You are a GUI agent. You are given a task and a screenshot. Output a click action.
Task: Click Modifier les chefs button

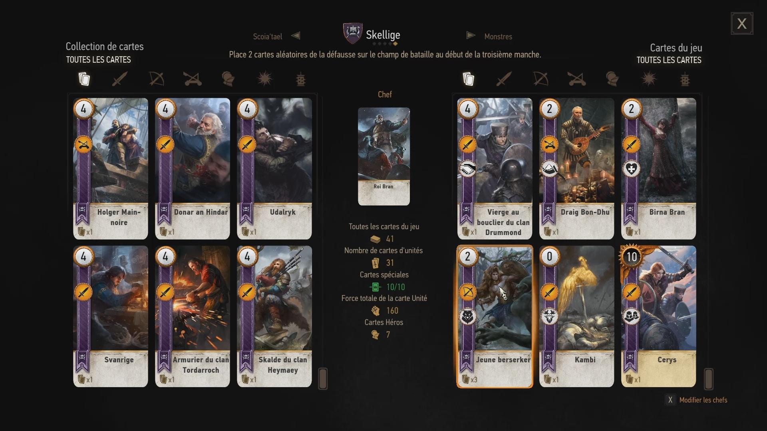[697, 400]
